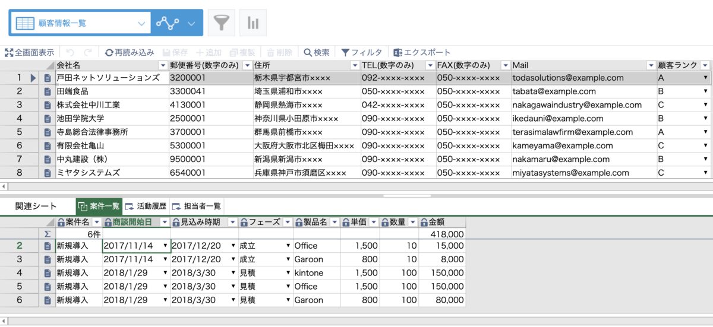
Task: Open record icon for 田端食品 row
Action: (x=48, y=91)
